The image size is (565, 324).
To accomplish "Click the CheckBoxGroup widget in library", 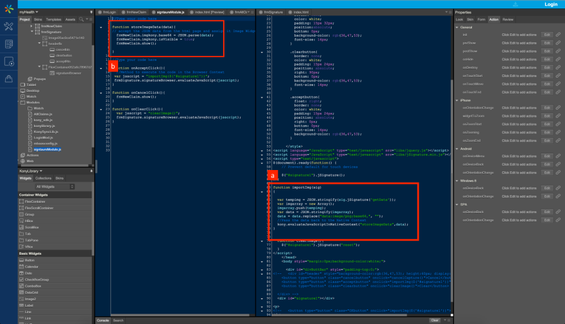I will pyautogui.click(x=37, y=280).
